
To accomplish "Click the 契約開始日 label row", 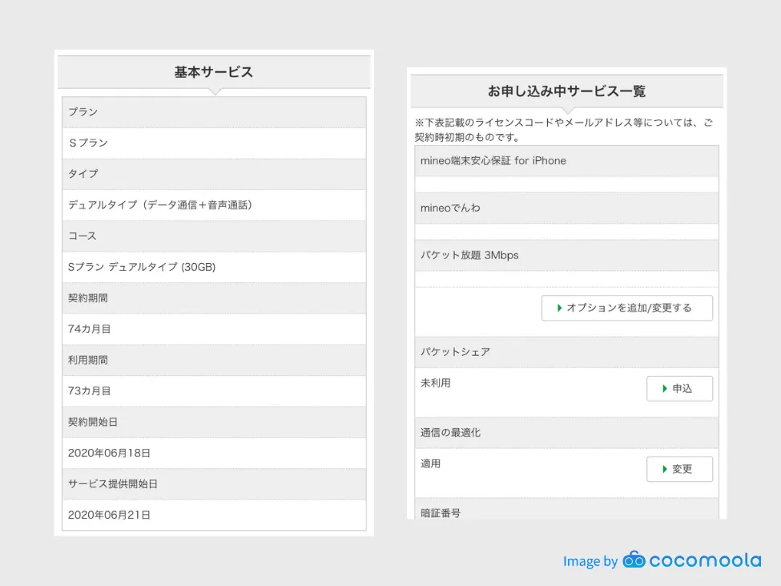I will tap(214, 422).
